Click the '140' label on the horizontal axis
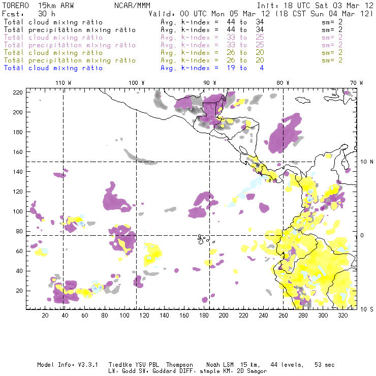This screenshot has width=376, height=376. [x=164, y=316]
